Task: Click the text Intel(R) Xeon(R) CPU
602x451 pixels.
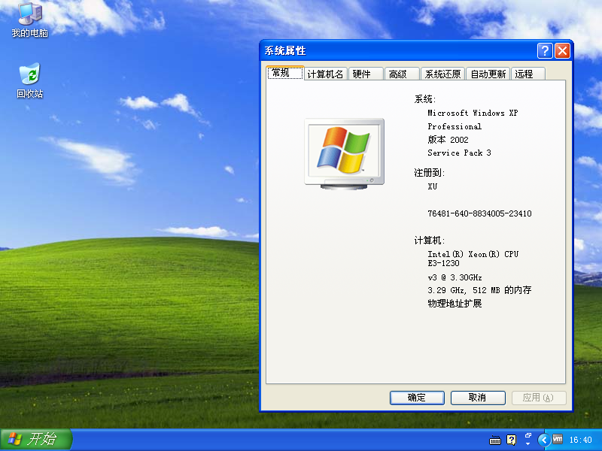Action: point(473,254)
